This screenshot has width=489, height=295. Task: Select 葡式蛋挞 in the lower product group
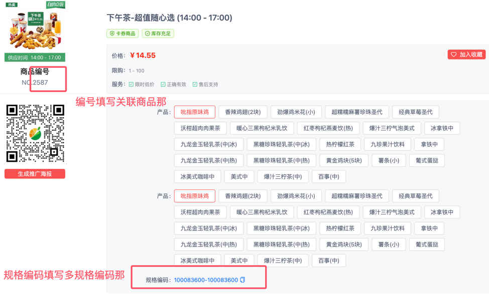[427, 244]
